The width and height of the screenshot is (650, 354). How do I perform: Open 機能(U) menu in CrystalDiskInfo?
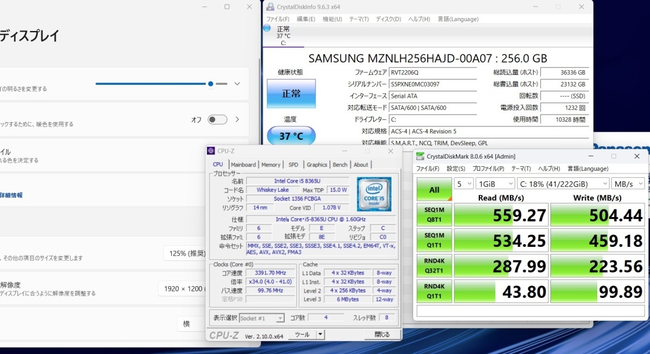pos(332,19)
